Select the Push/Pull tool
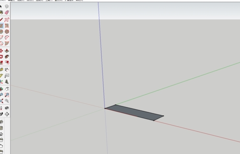 pyautogui.click(x=7, y=51)
